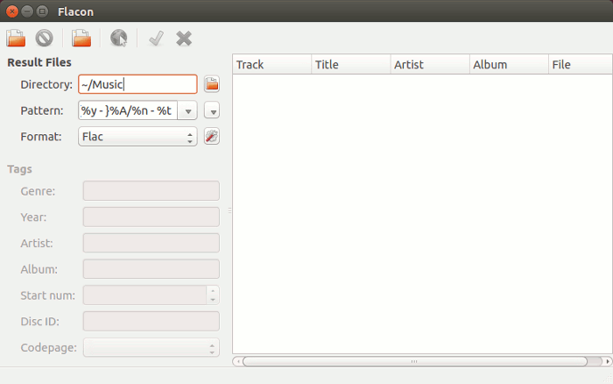Click the Album tag field
Screen dimensions: 613x384
point(151,269)
